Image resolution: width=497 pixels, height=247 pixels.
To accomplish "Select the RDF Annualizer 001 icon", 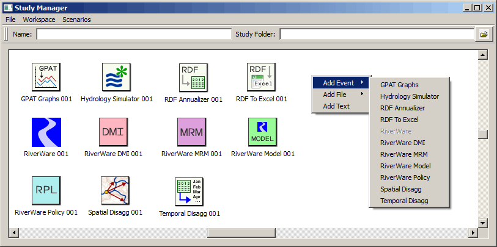I will click(193, 77).
